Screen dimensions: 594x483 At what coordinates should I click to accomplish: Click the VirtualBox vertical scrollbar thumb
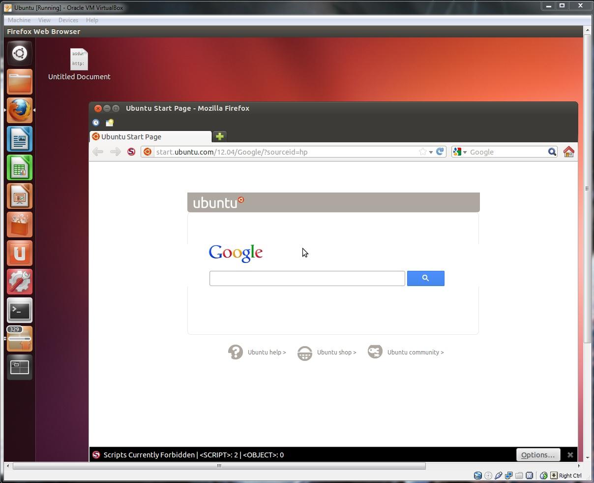(587, 189)
